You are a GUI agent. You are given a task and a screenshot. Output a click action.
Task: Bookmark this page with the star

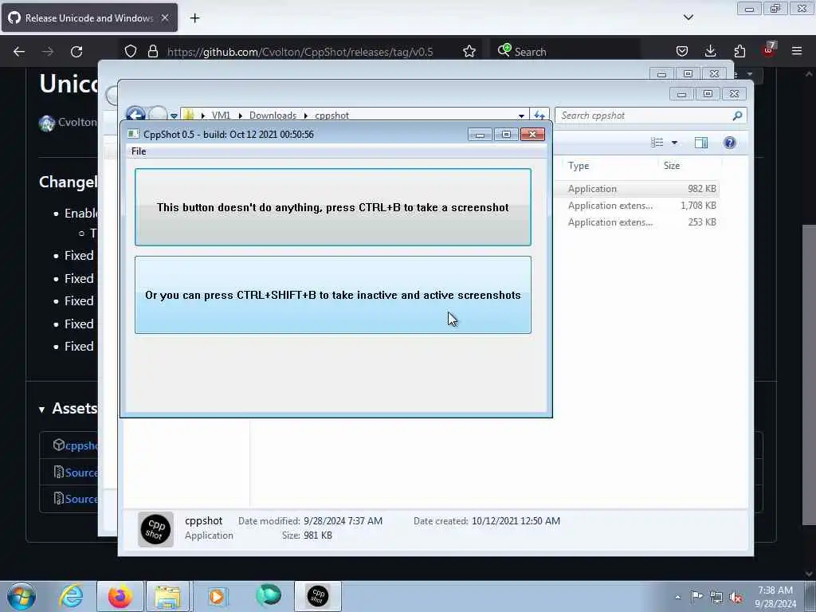coord(469,51)
